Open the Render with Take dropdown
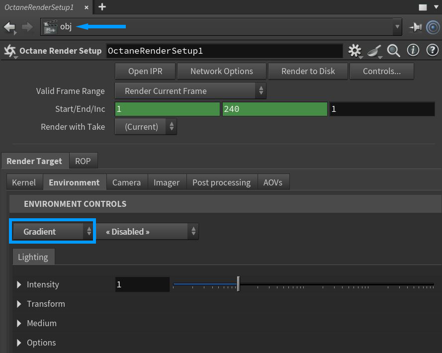Viewport: 442px width, 353px height. (x=146, y=127)
